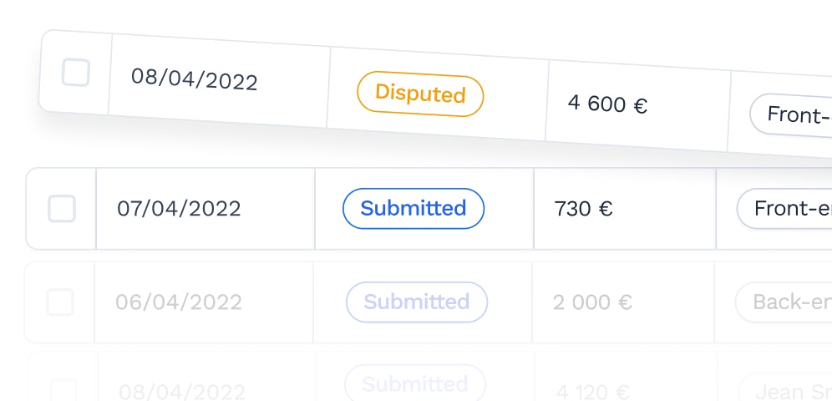Open the Back-end tag next to 2 000 €
The image size is (832, 401).
(x=784, y=302)
